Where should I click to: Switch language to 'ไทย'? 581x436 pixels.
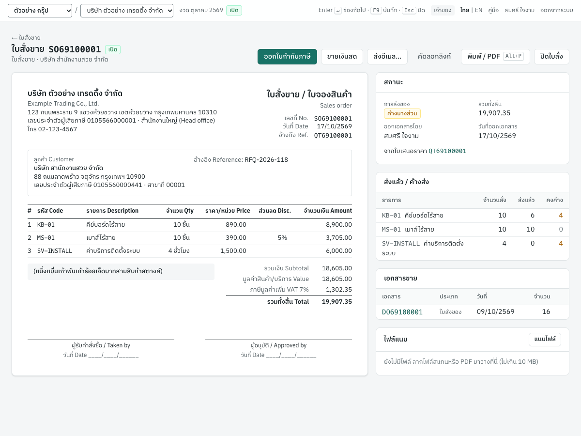[464, 10]
